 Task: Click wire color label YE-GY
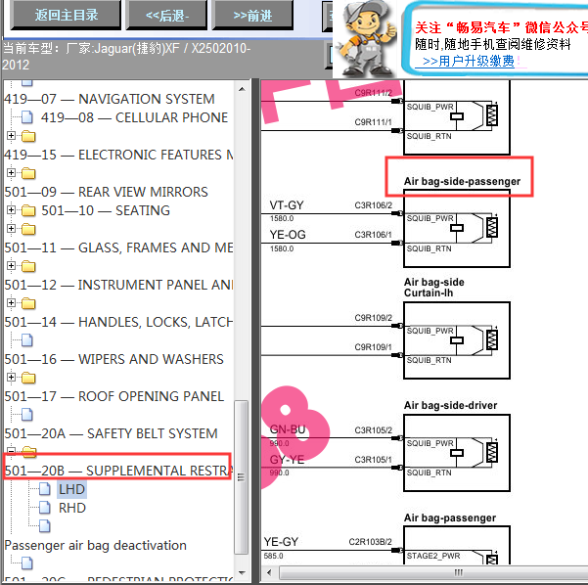(281, 542)
